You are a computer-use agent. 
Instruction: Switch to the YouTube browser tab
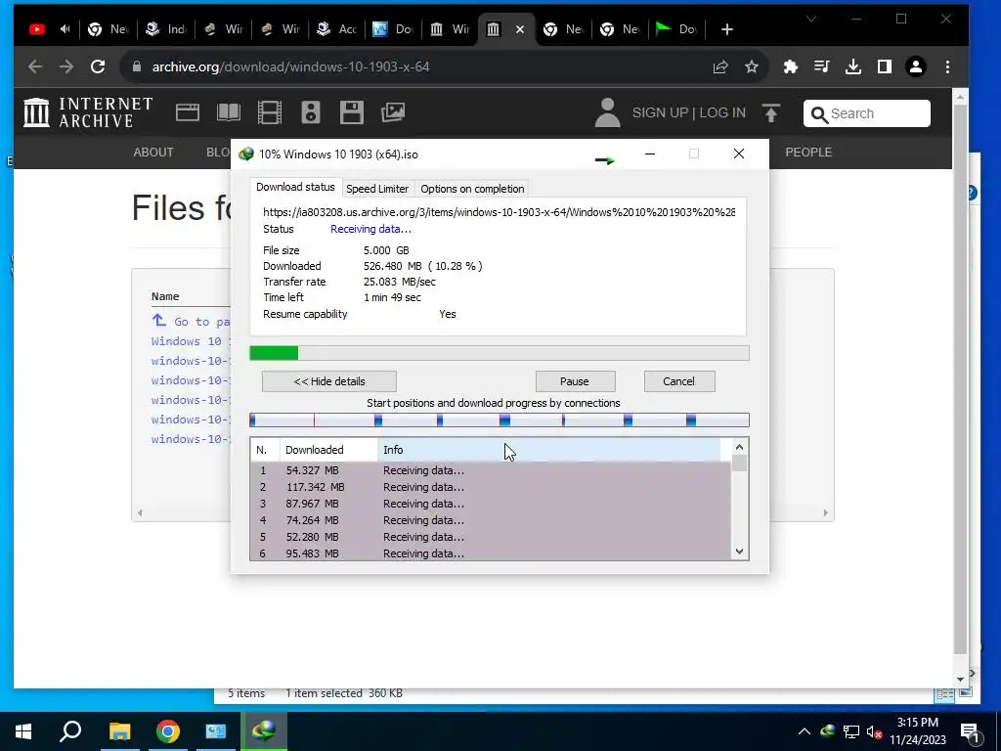pyautogui.click(x=37, y=29)
